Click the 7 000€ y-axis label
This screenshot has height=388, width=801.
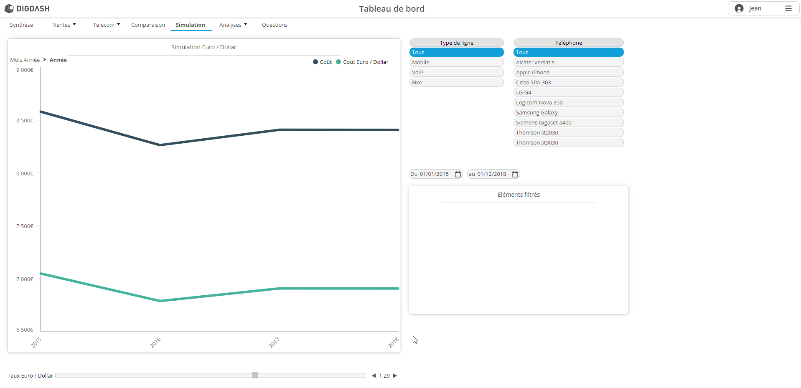[25, 279]
